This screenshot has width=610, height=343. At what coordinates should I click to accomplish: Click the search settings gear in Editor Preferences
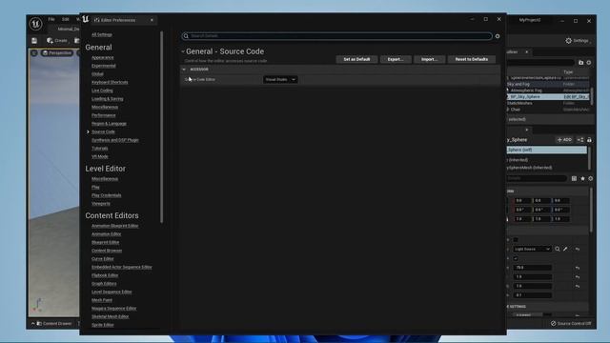point(498,36)
